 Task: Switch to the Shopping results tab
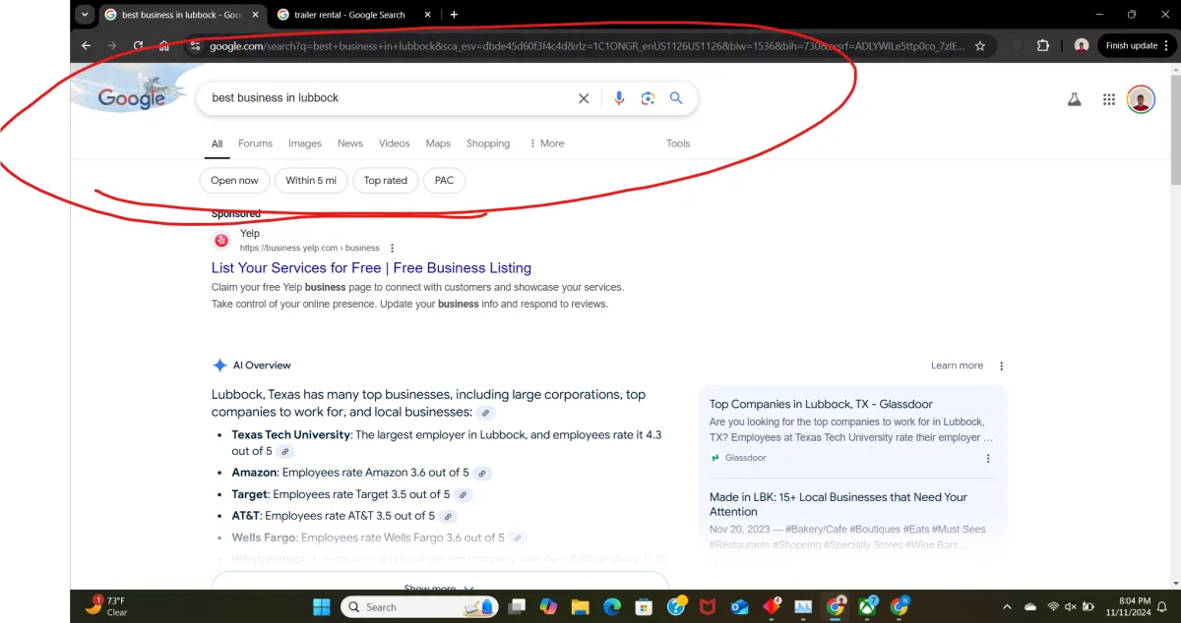click(x=488, y=143)
